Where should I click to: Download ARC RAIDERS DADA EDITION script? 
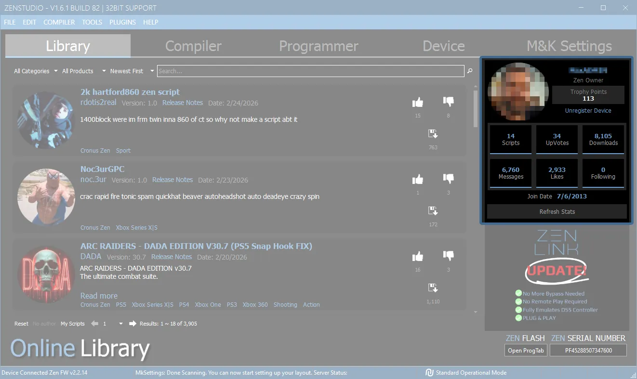(x=433, y=288)
